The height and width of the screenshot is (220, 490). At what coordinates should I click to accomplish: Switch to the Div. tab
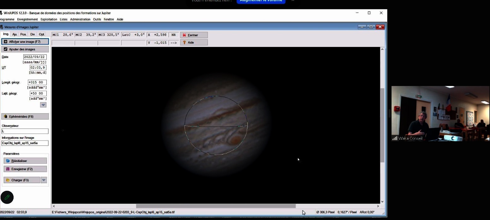point(32,34)
